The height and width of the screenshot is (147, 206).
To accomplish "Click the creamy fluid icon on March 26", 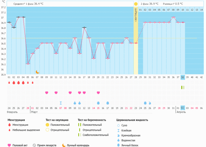I will [x=150, y=103].
